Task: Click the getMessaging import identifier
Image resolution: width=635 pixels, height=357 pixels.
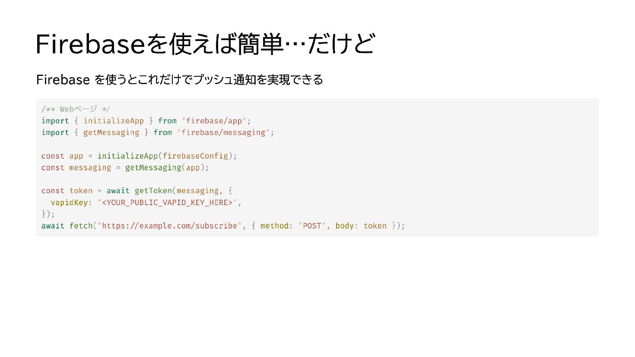Action: coord(111,132)
